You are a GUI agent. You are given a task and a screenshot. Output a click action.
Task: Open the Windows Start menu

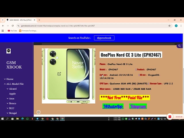click(2, 119)
